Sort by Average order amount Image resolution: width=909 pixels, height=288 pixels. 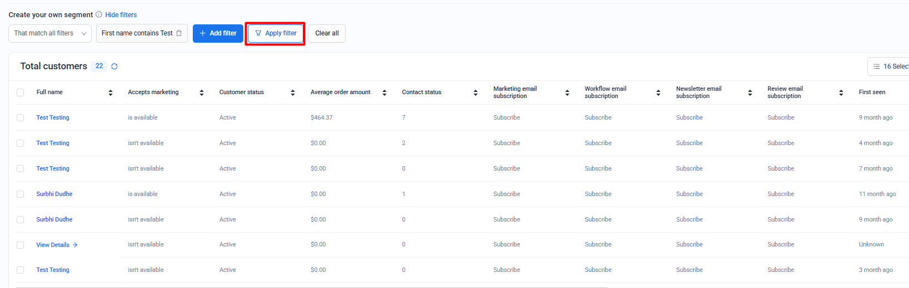point(384,92)
